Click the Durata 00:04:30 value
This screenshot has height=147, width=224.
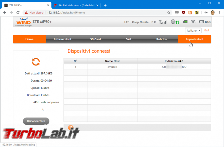pos(46,81)
